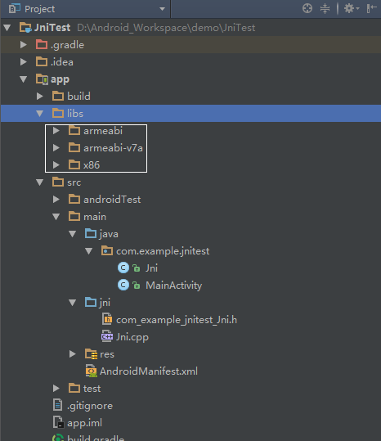Click the red .gradle folder icon
Viewport: 381px width, 441px height.
[42, 44]
